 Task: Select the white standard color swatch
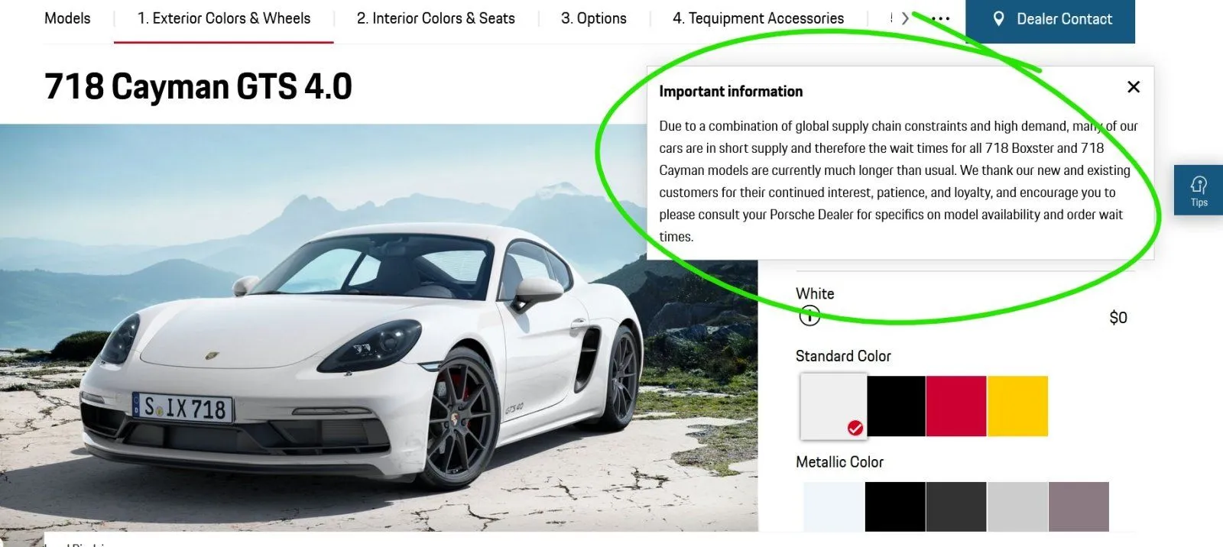833,406
